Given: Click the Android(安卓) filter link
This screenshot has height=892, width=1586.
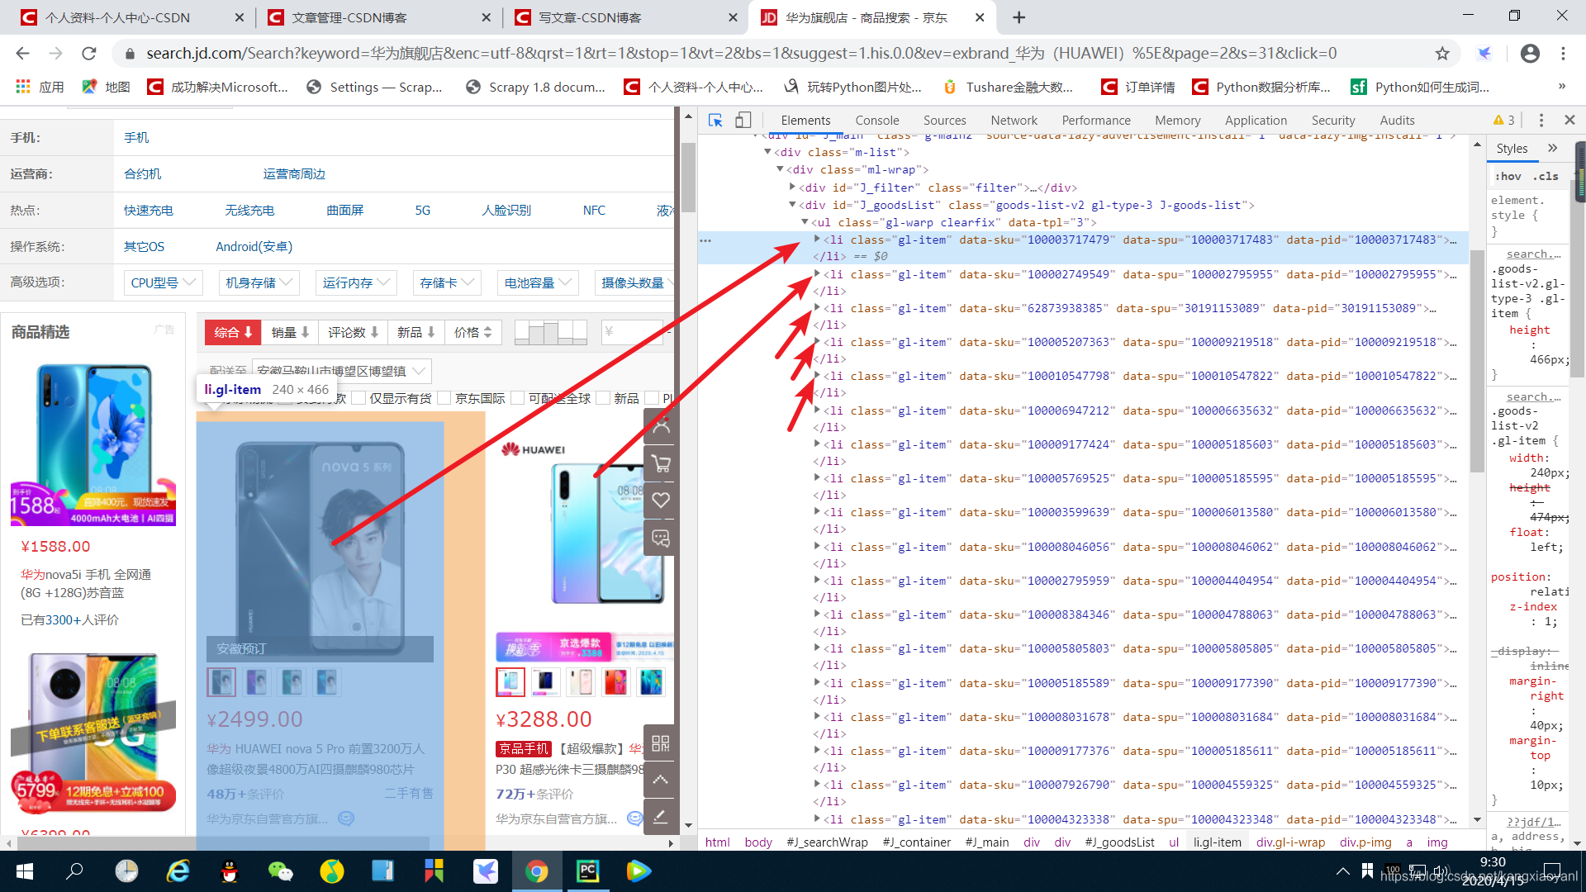Looking at the screenshot, I should pos(254,247).
